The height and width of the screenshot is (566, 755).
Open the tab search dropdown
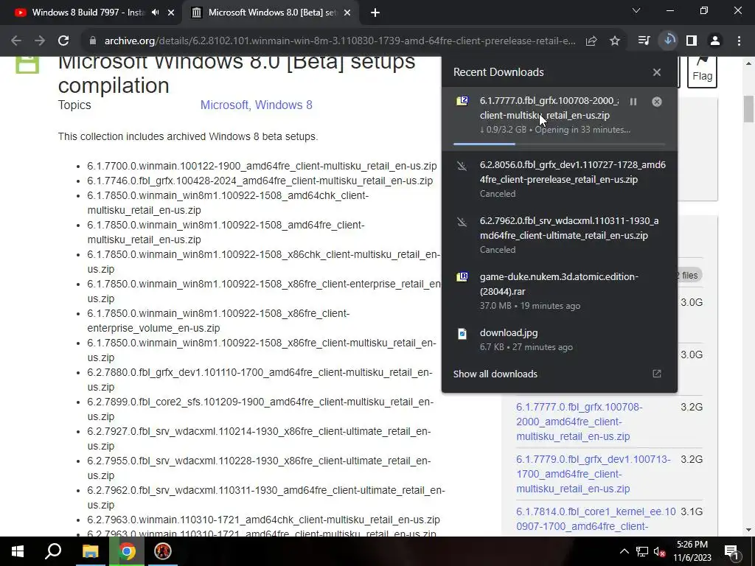click(x=636, y=10)
